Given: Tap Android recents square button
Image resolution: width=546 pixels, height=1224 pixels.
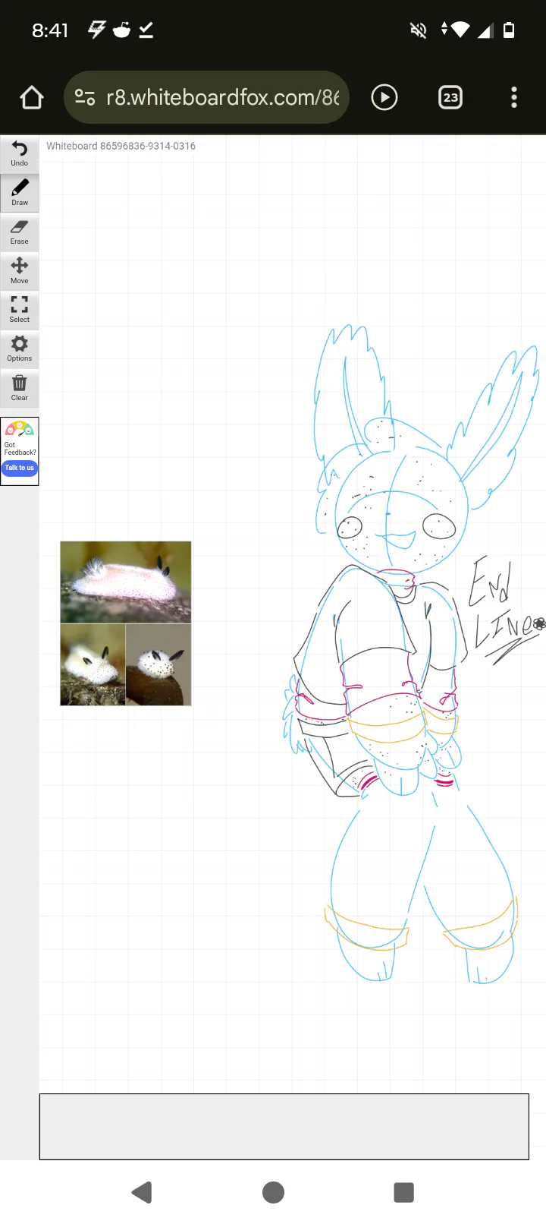Looking at the screenshot, I should (x=404, y=1192).
